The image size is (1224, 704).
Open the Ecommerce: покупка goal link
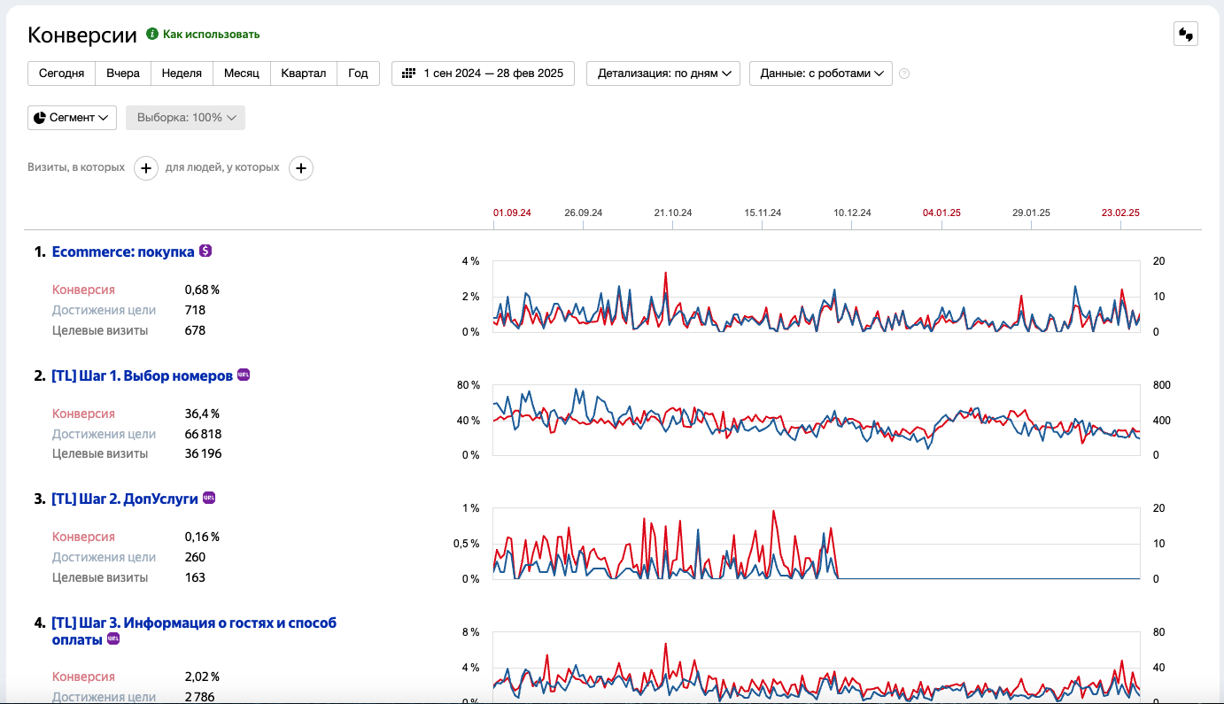123,252
